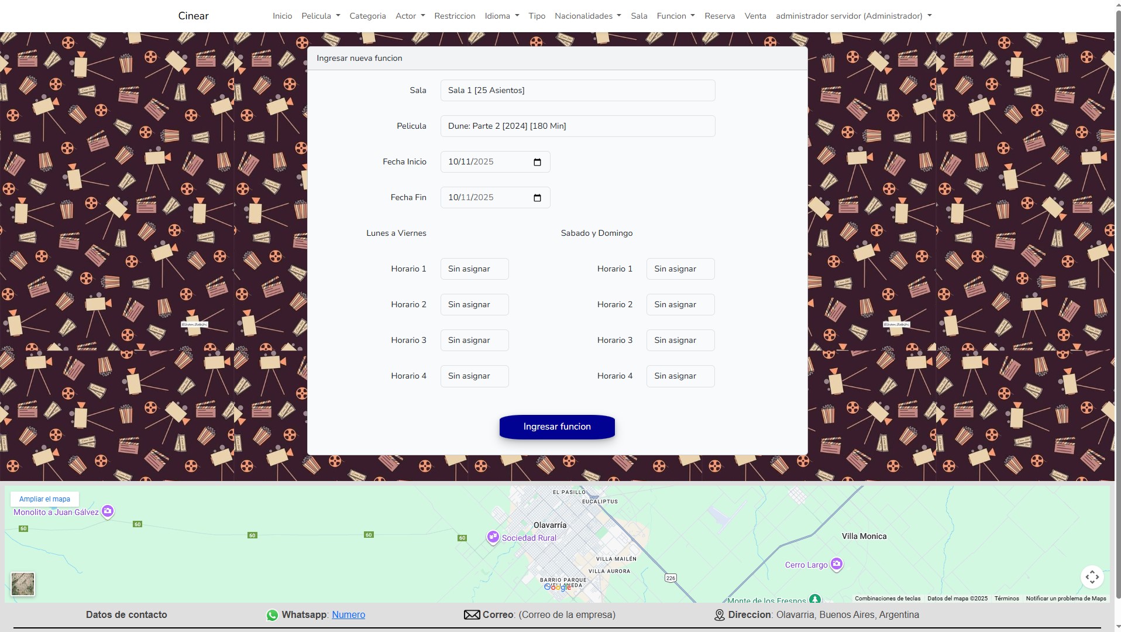Click the Sociedad Rural map marker
Viewport: 1121px width, 632px height.
(493, 537)
